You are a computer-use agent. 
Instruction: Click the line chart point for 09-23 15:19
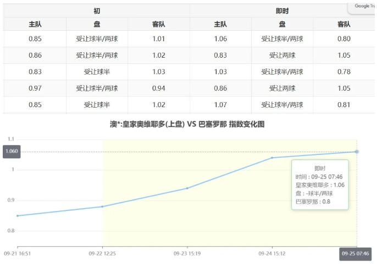click(187, 188)
